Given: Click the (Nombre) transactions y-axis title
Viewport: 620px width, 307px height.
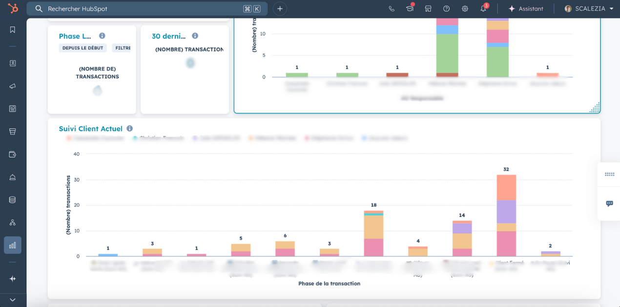Looking at the screenshot, I should [68, 205].
